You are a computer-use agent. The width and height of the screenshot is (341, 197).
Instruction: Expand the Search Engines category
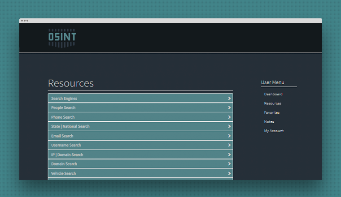point(64,98)
